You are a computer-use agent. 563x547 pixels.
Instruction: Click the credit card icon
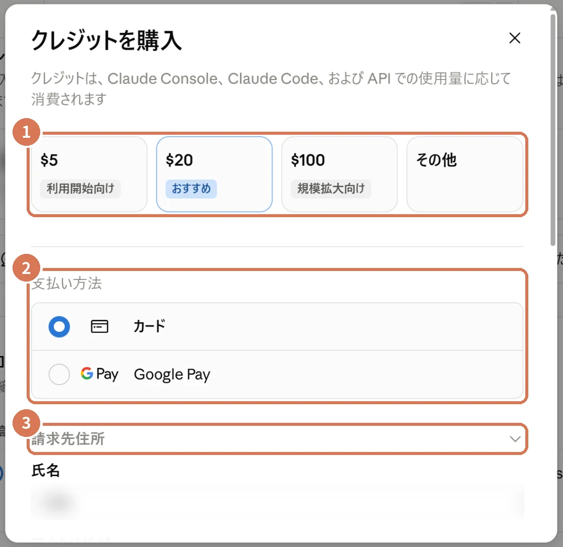tap(100, 326)
